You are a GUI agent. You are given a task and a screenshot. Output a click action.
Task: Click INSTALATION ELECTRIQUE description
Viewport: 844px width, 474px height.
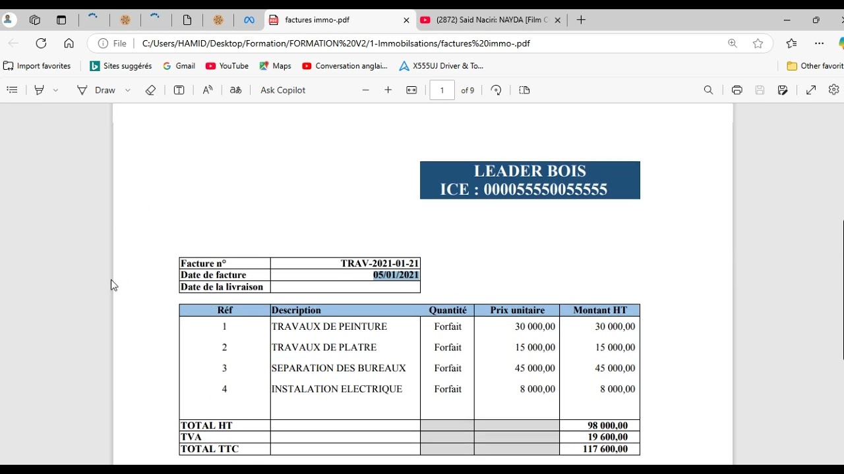click(336, 389)
